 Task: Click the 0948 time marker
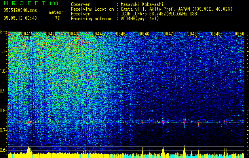pyautogui.click(x=192, y=34)
